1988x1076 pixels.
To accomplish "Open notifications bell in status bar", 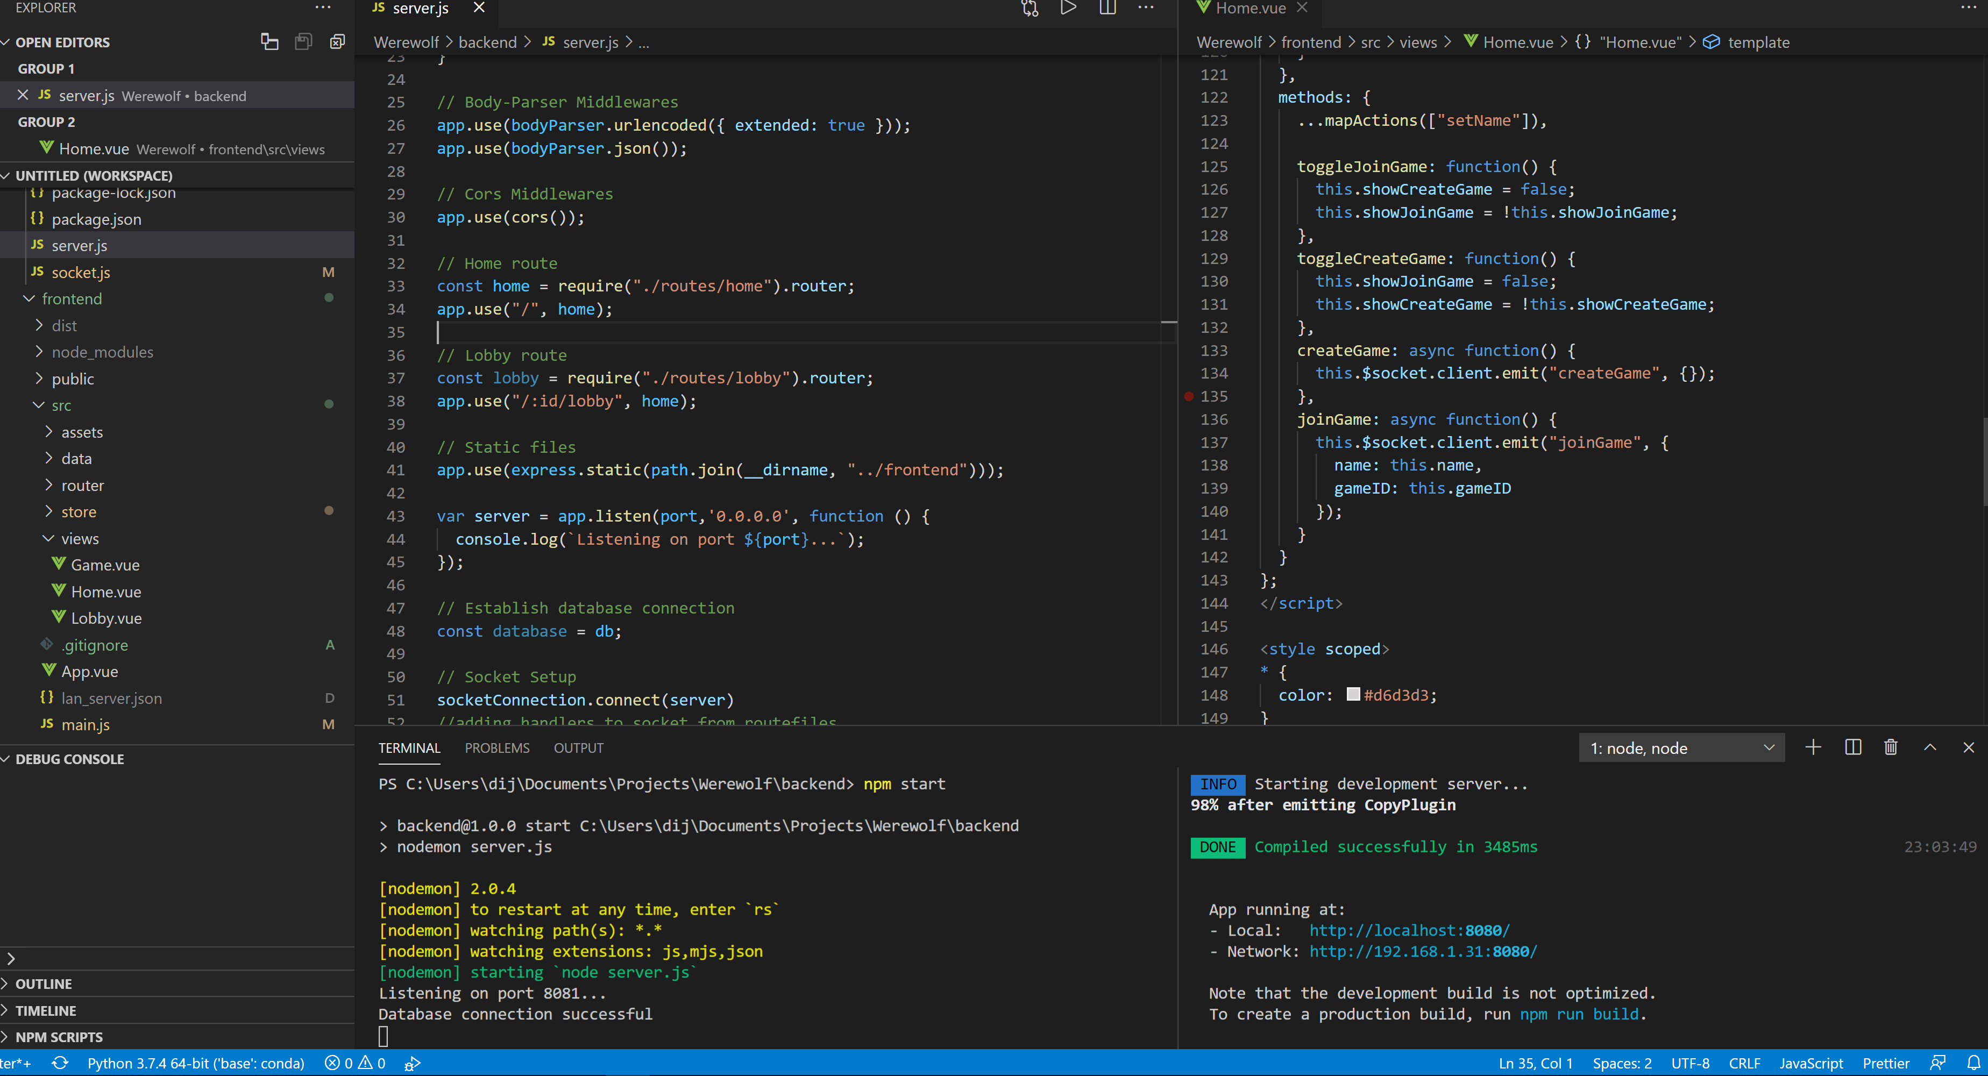I will (x=1973, y=1063).
